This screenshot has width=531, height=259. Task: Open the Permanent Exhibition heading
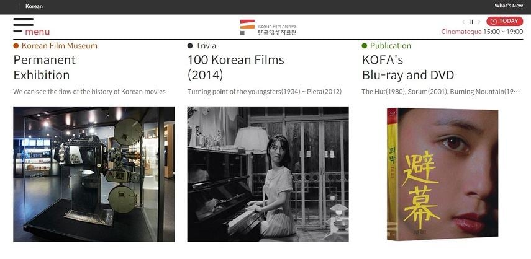click(x=44, y=67)
